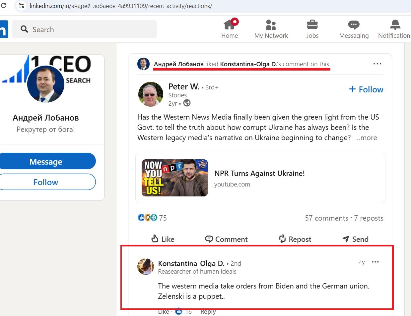Follow Peter W.
The height and width of the screenshot is (316, 411).
[x=366, y=89]
